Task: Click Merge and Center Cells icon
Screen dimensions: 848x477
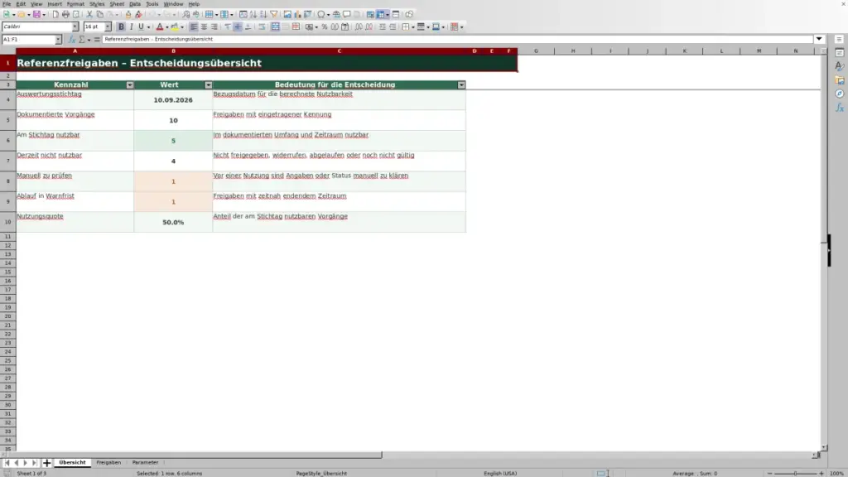Action: 275,27
